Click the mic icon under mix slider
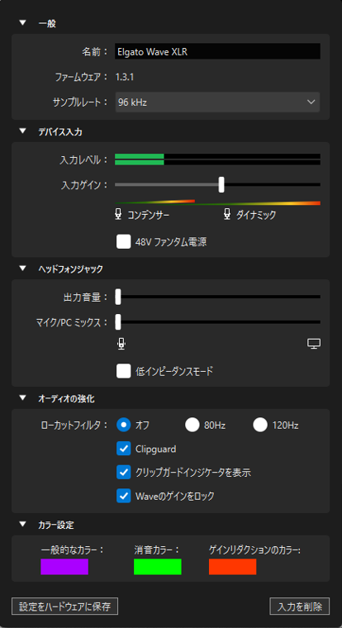Viewport: 342px width, 628px height. click(121, 344)
